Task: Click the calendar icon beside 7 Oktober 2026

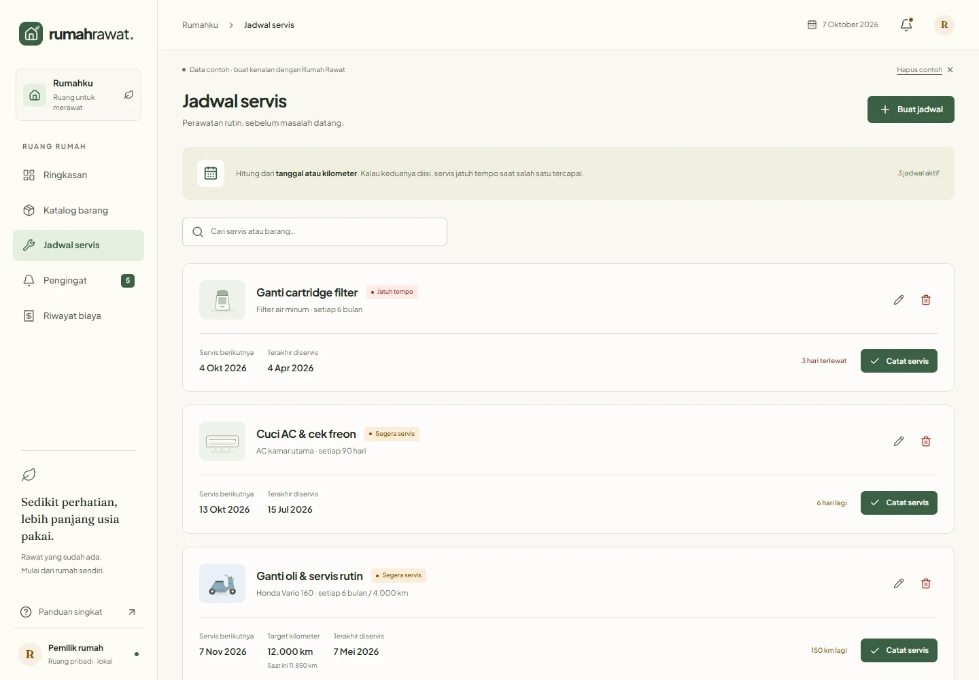Action: (x=812, y=24)
